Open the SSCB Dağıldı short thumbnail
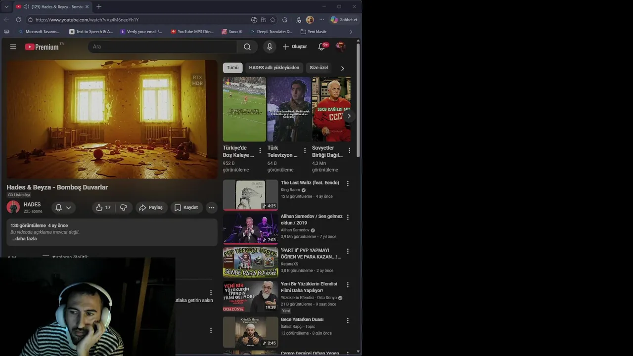Viewport: 633px width, 356px height. [331, 109]
